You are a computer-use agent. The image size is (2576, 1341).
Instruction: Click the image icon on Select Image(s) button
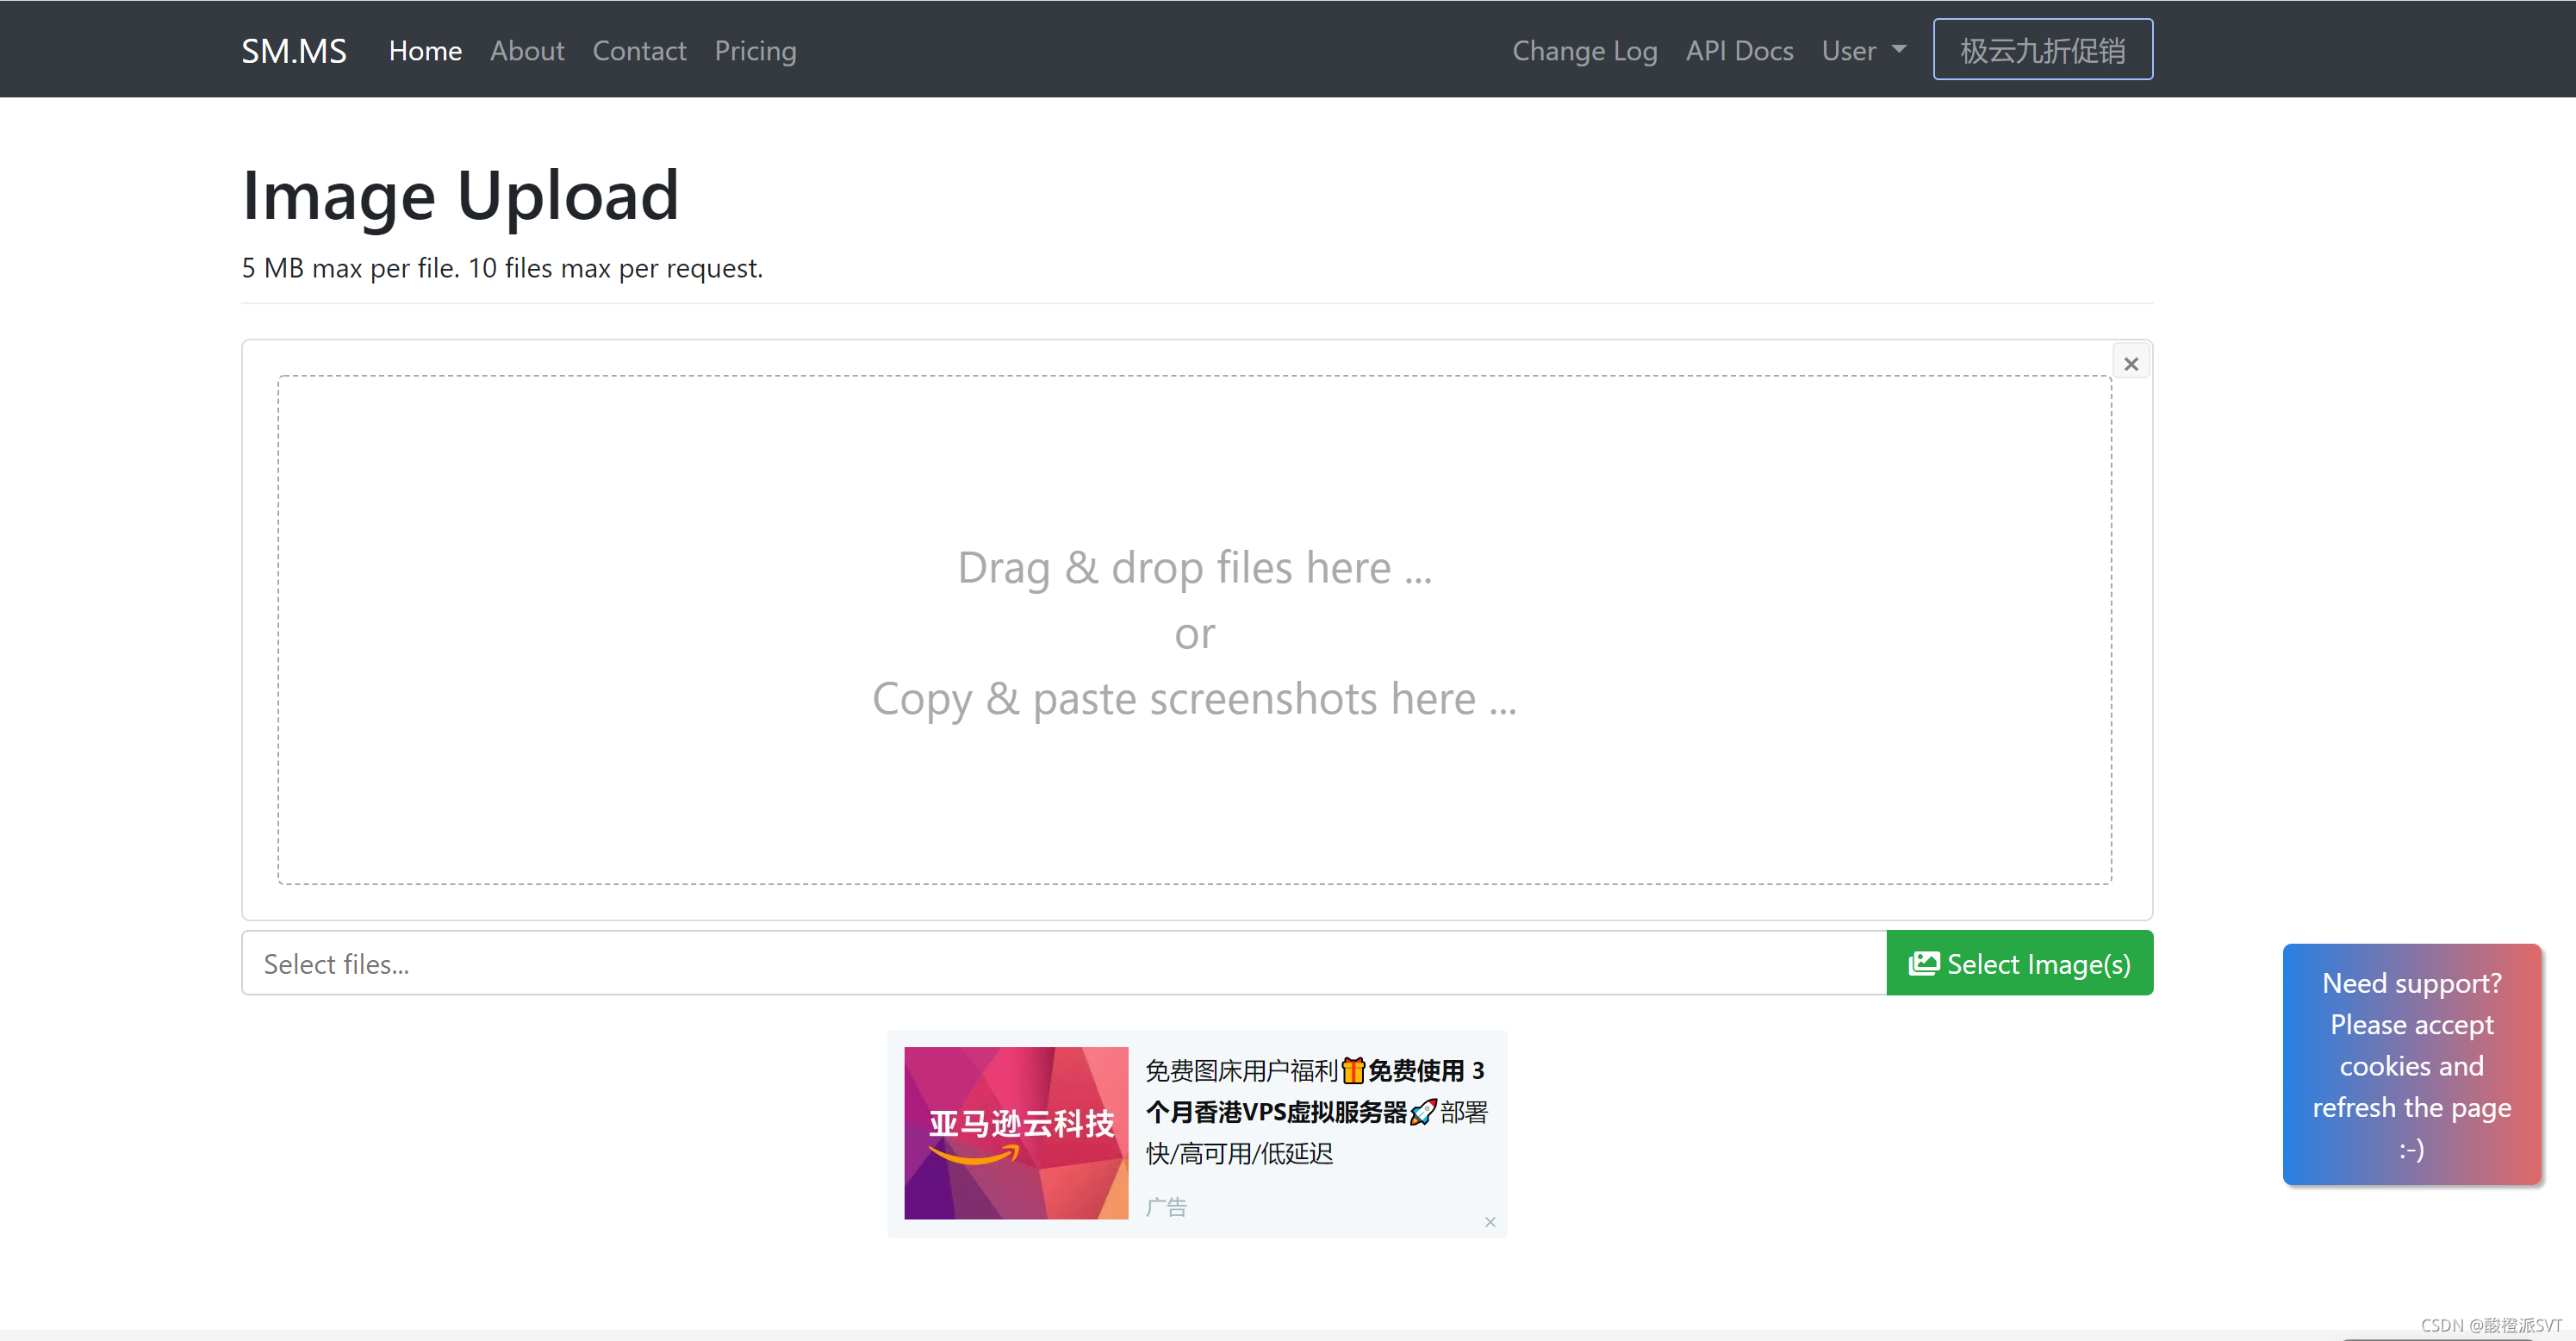pos(1922,963)
